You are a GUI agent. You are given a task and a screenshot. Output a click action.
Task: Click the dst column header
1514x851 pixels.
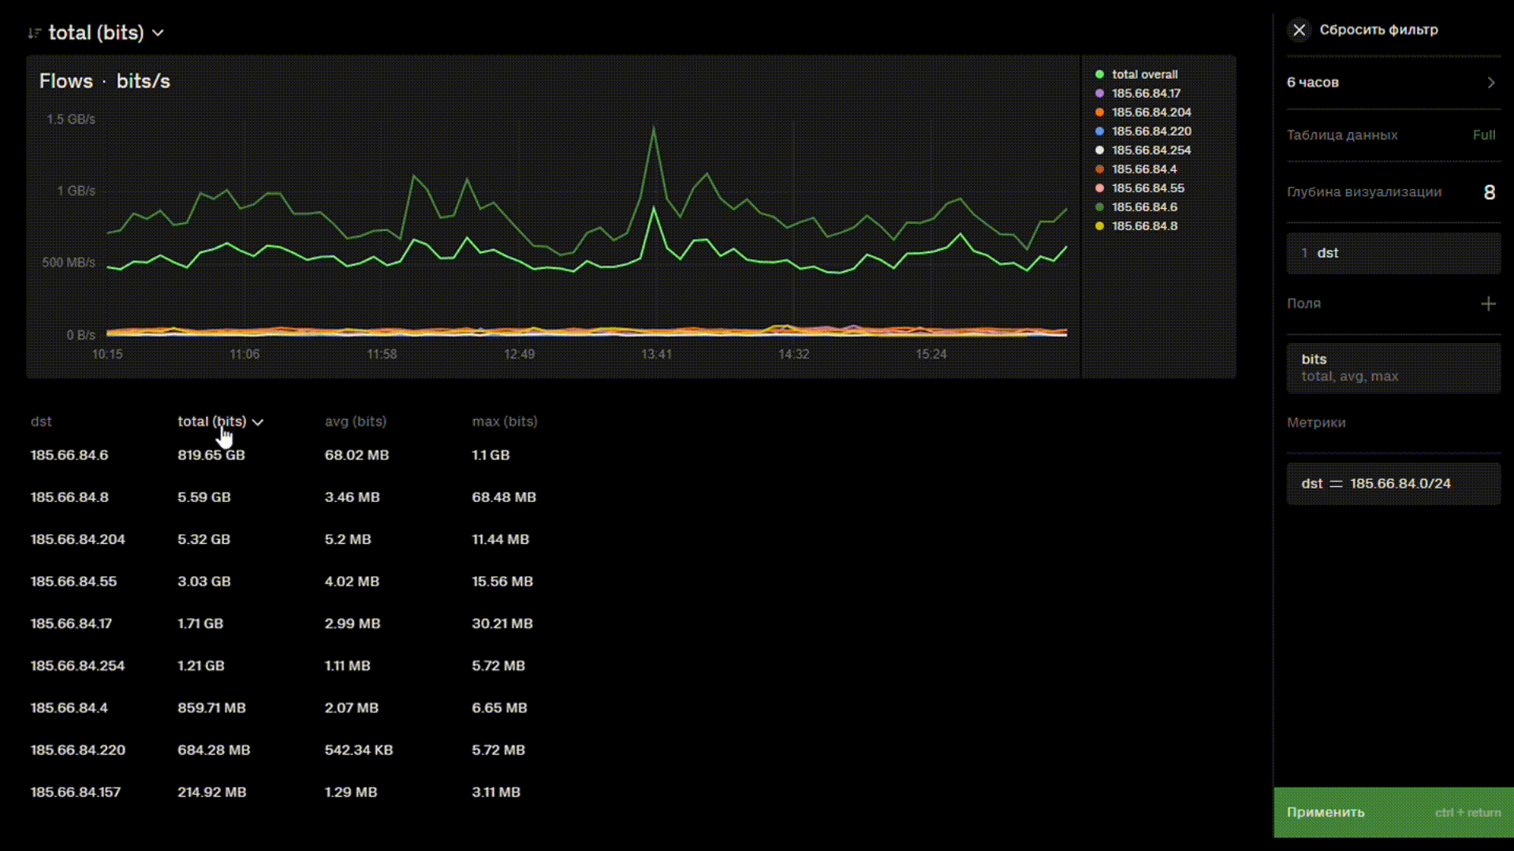41,422
